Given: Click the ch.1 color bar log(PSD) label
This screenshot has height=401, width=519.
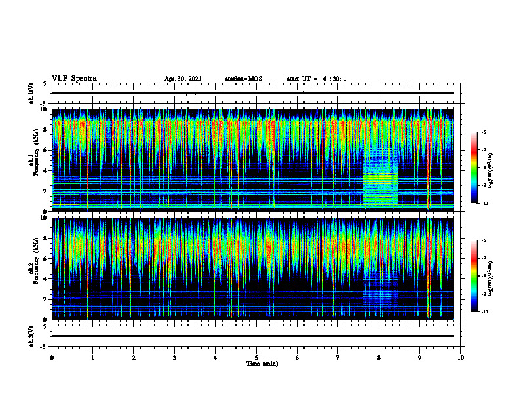Looking at the screenshot, I should (x=491, y=171).
